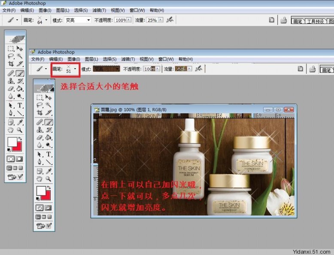Click palette toggle button in brush-size-64 options bar
Viewport: 334px width, 255px height.
[x=271, y=20]
